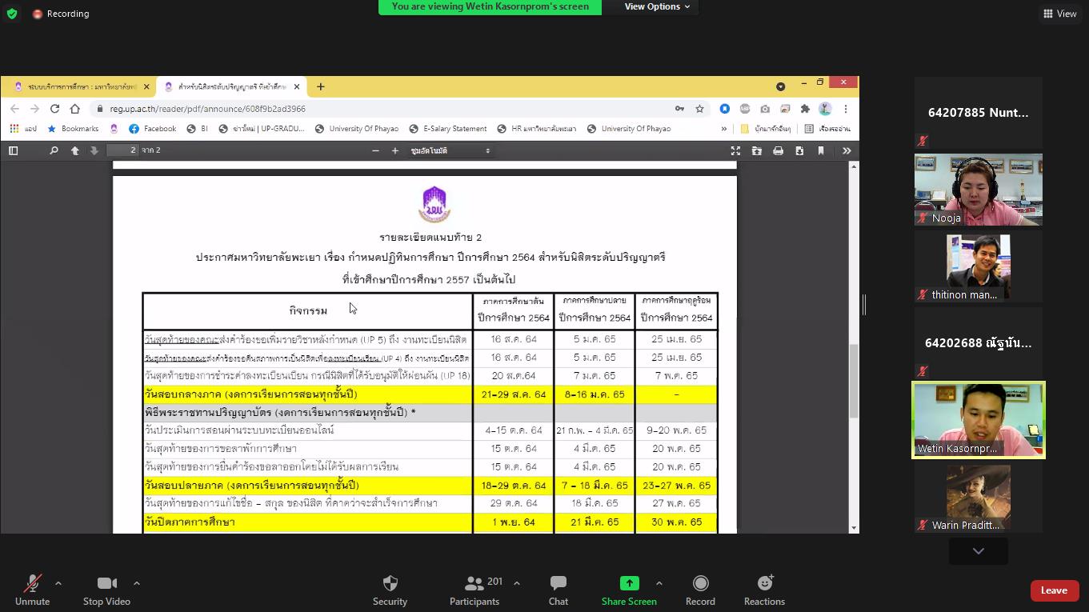The height and width of the screenshot is (612, 1089).
Task: Click the '1 พ.ย. 64' table cell
Action: click(513, 522)
